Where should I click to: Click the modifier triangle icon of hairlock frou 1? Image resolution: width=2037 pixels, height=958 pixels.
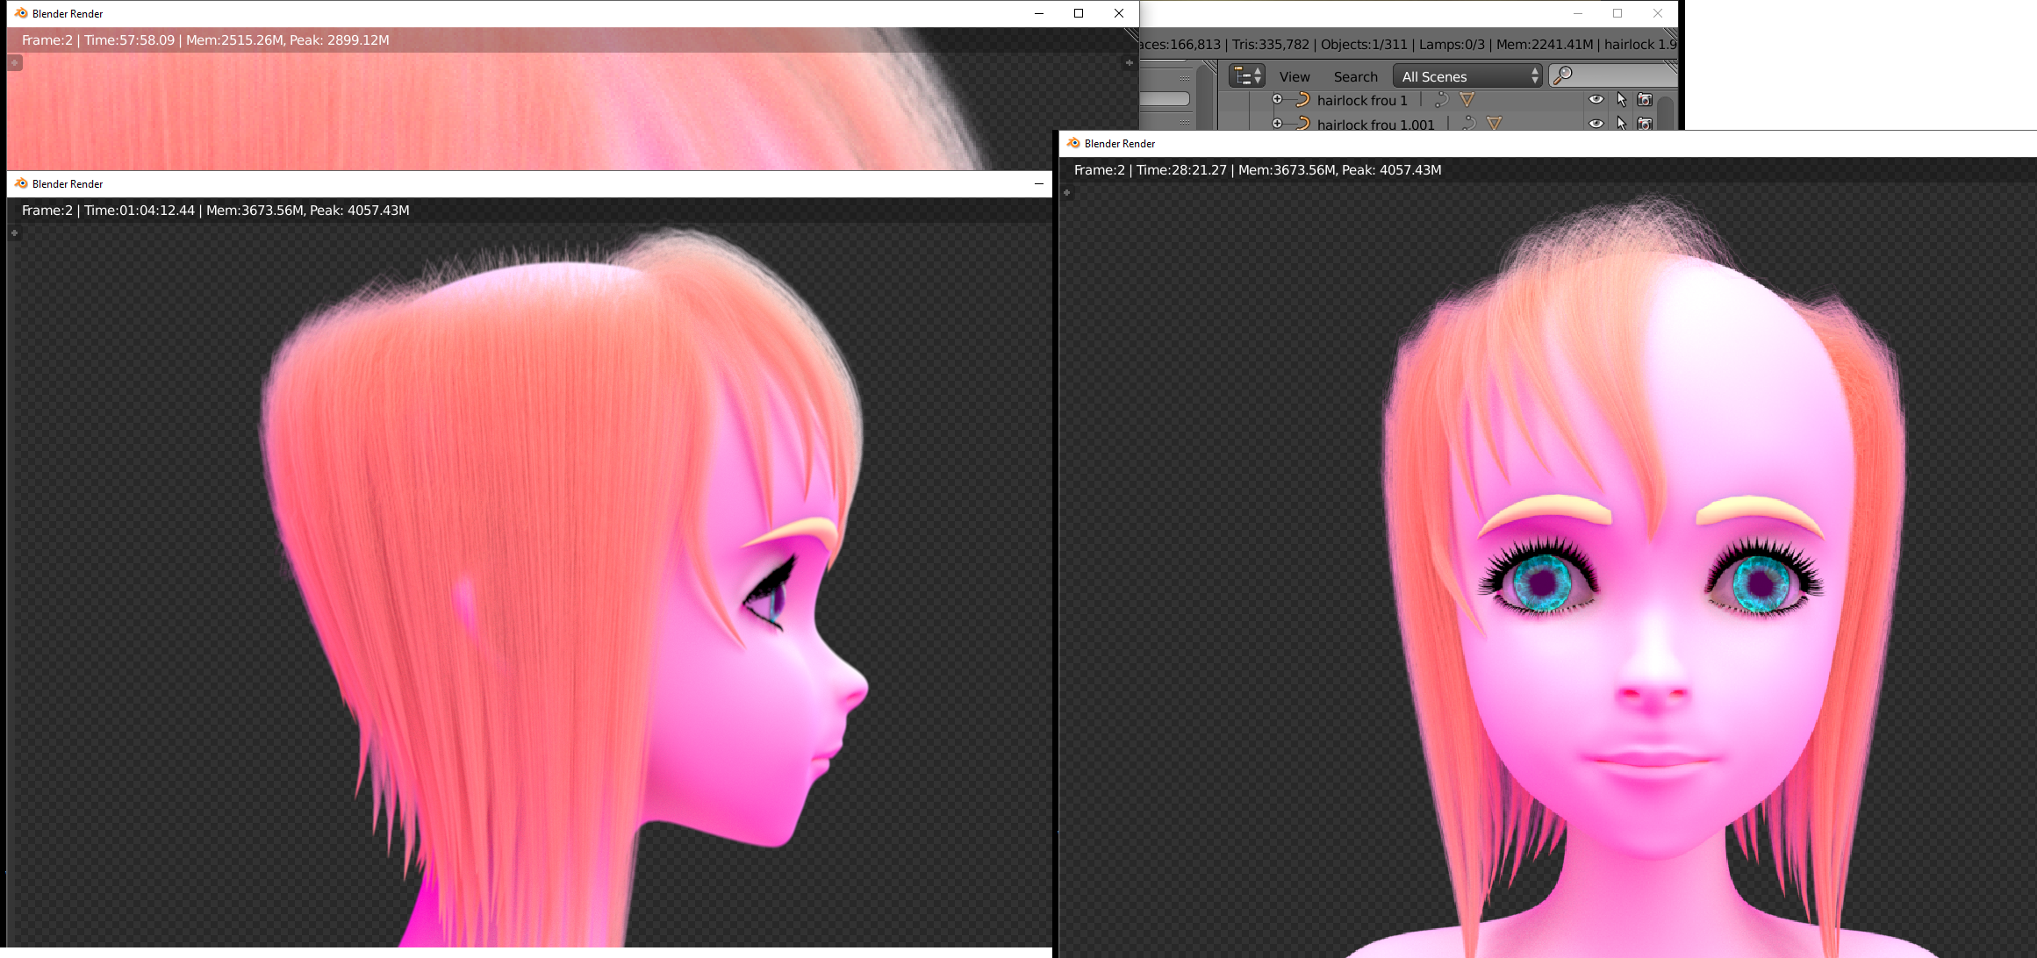tap(1467, 100)
